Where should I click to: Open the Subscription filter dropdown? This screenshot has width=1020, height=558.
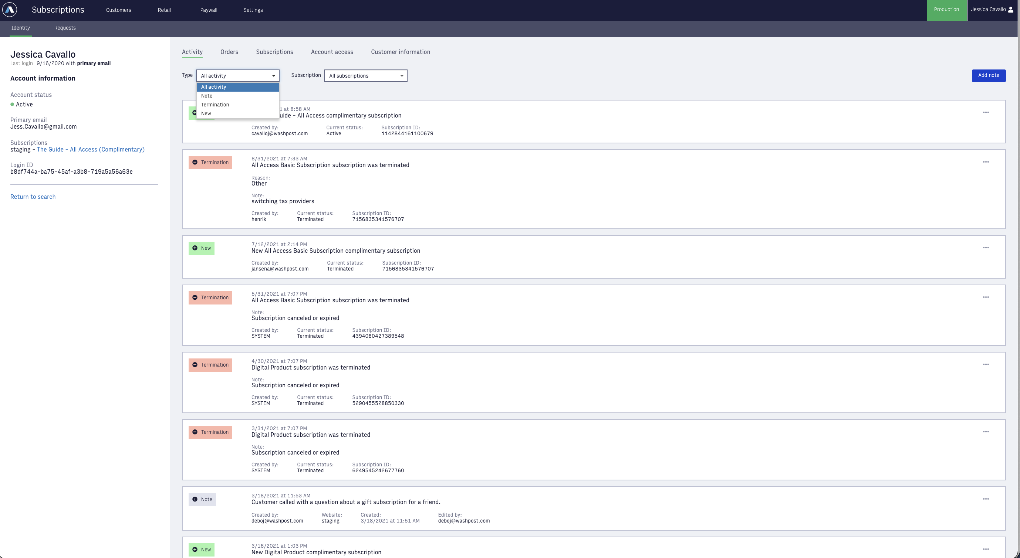click(x=365, y=76)
